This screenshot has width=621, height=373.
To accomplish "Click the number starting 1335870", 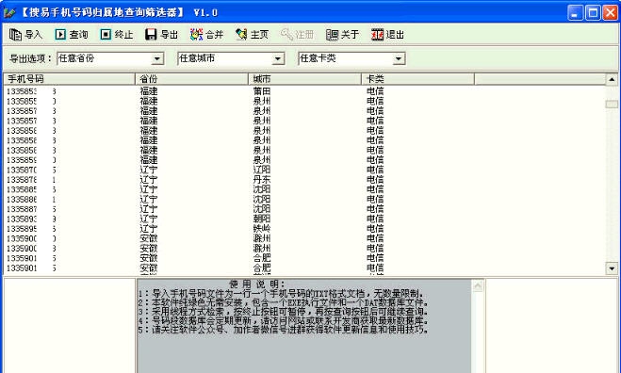I will tap(31, 170).
